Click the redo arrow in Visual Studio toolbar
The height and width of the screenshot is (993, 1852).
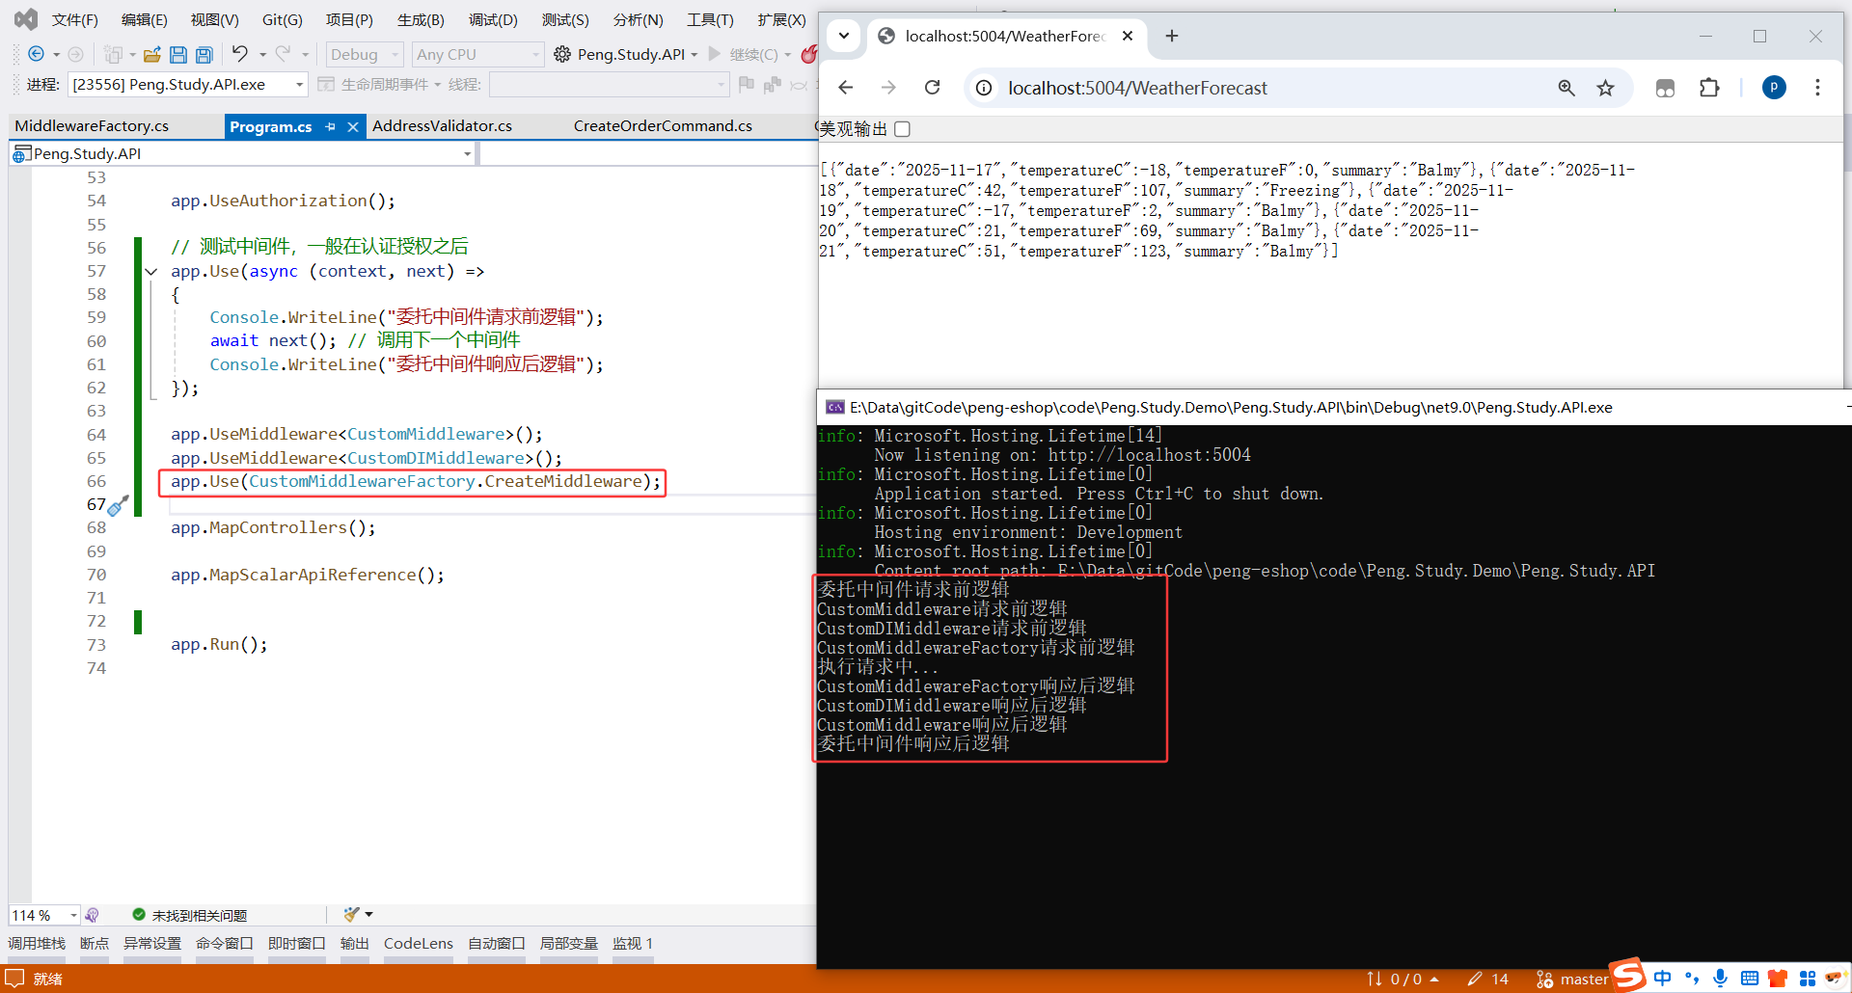tap(283, 54)
